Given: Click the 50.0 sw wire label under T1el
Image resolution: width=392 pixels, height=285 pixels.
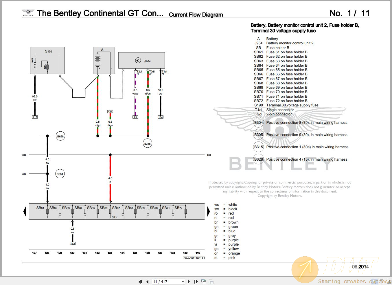Looking at the screenshot, I should pyautogui.click(x=161, y=92).
